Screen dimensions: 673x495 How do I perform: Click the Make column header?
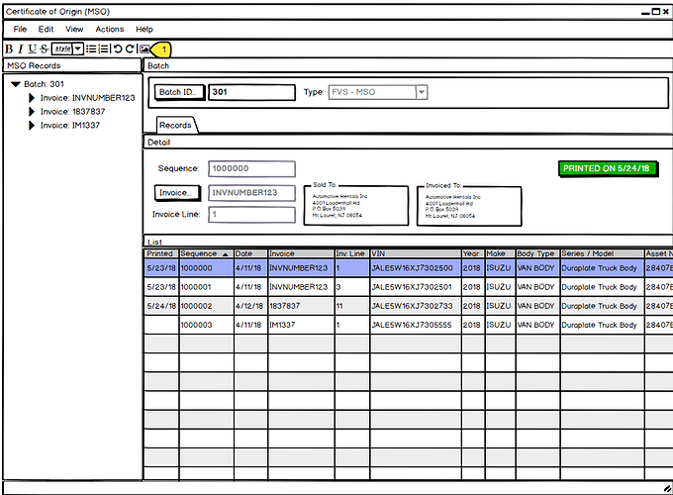[x=500, y=253]
